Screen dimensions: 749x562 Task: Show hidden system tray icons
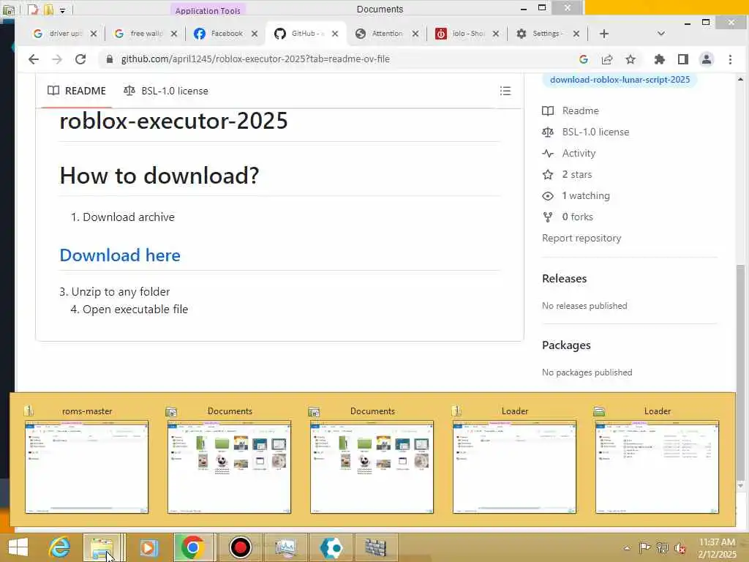pyautogui.click(x=627, y=548)
